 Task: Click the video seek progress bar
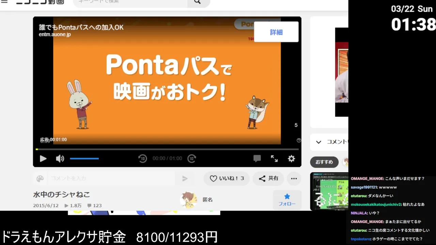(x=167, y=149)
